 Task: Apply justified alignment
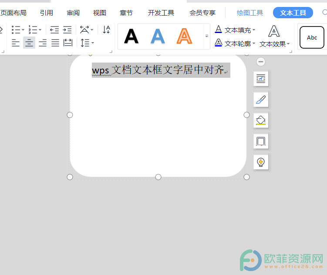pyautogui.click(x=55, y=43)
